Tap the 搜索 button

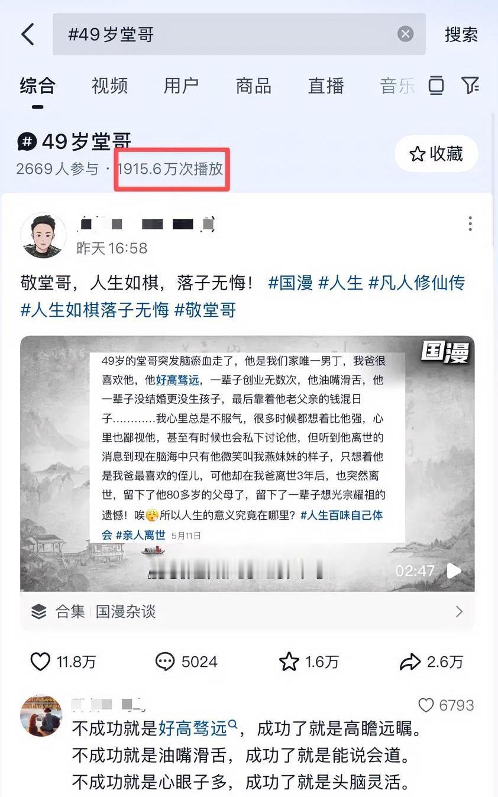461,34
